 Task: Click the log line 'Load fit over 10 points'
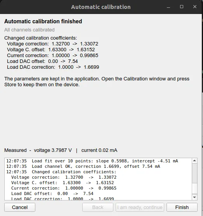coord(92,161)
